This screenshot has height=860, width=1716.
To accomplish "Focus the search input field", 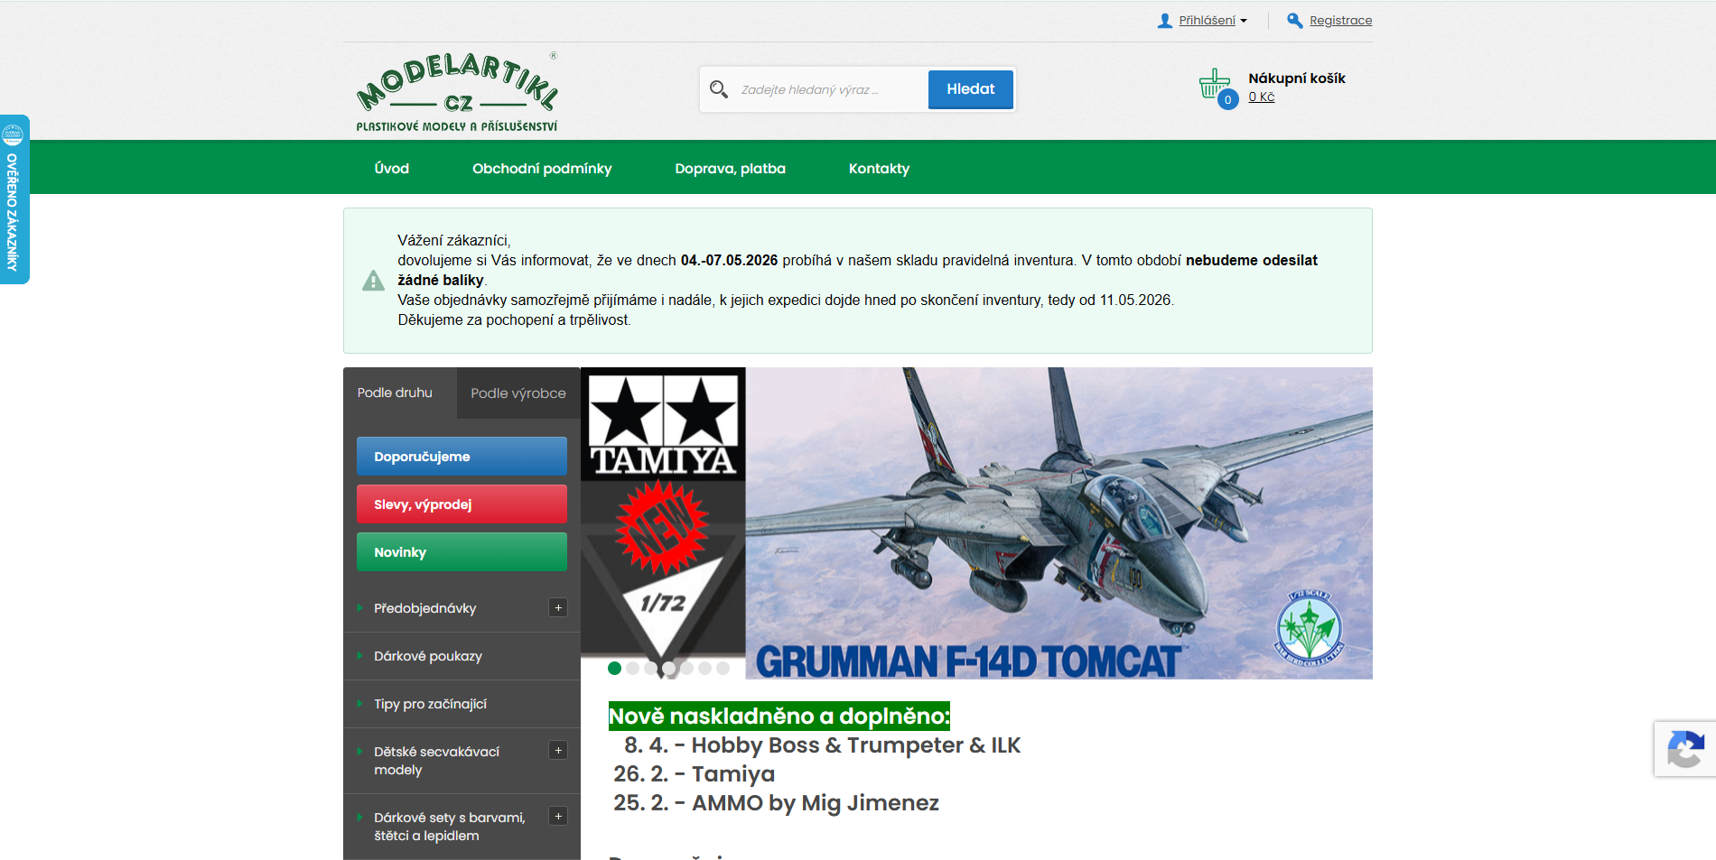I will [x=831, y=89].
